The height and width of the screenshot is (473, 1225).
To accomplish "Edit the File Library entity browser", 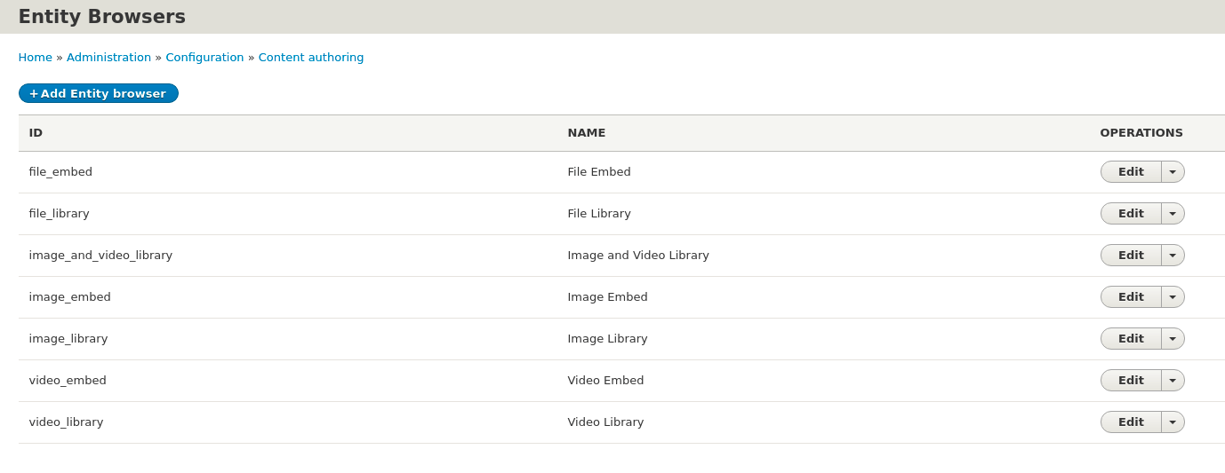I will [1131, 214].
